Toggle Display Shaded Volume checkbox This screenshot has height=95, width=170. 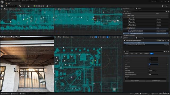(149, 73)
